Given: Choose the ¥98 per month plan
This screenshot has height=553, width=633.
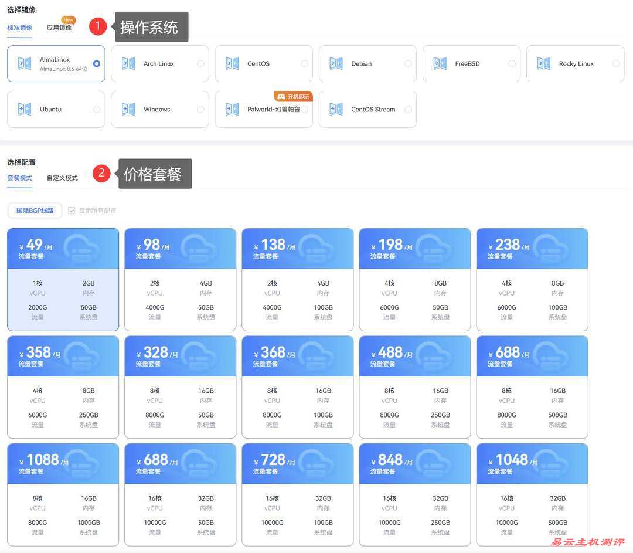Looking at the screenshot, I should coord(180,280).
